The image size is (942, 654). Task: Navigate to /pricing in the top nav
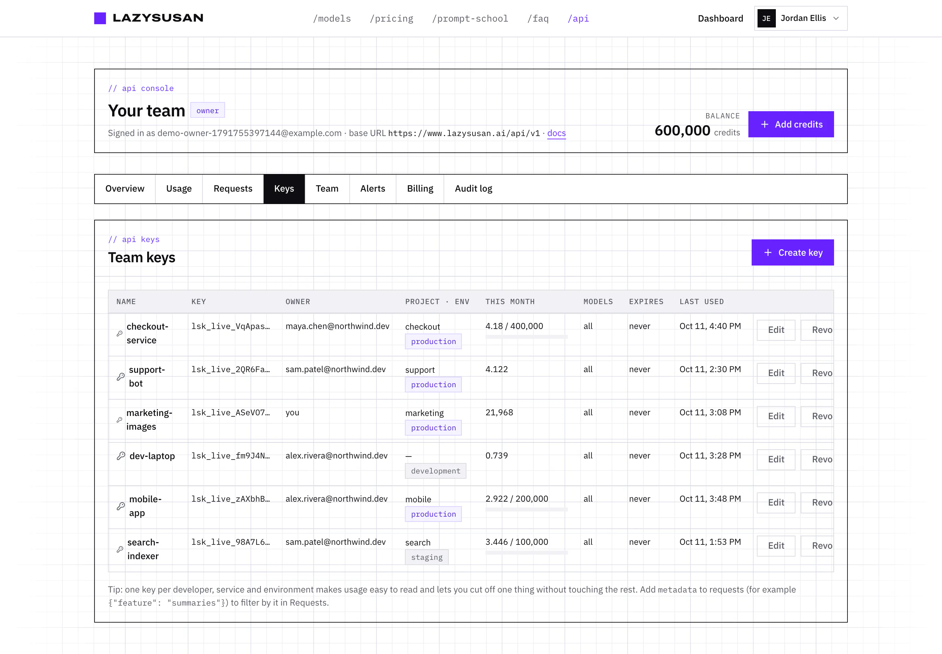(x=392, y=18)
